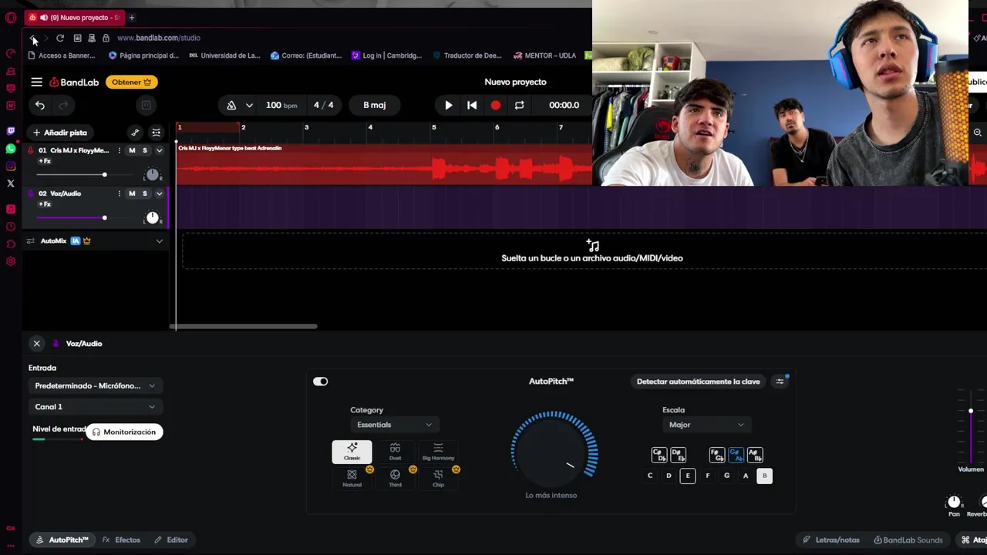Click the metronome icon
Screen dimensions: 987x555
click(231, 105)
